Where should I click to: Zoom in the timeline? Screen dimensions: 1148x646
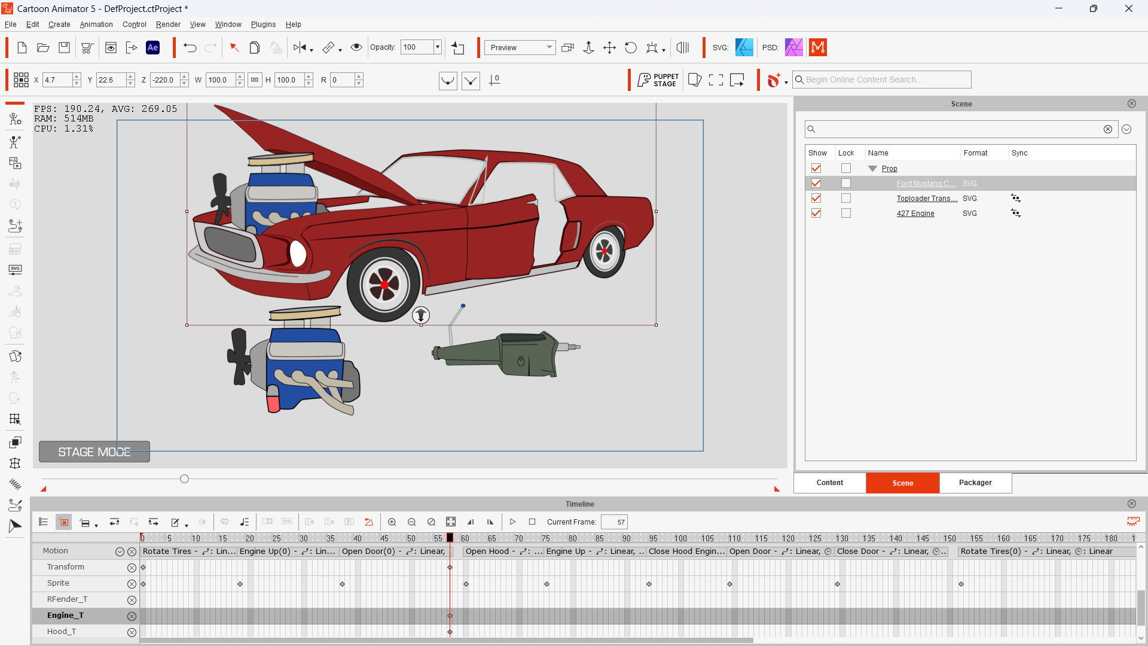392,522
